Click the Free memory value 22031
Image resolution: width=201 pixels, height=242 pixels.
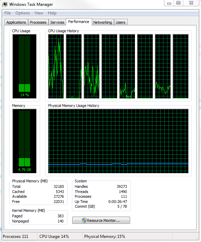pyautogui.click(x=59, y=202)
